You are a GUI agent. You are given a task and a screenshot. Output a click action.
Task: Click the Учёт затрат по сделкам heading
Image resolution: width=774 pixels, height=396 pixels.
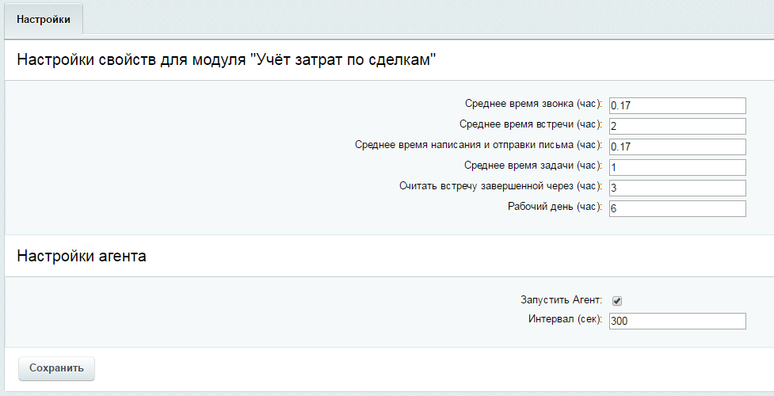[x=227, y=60]
